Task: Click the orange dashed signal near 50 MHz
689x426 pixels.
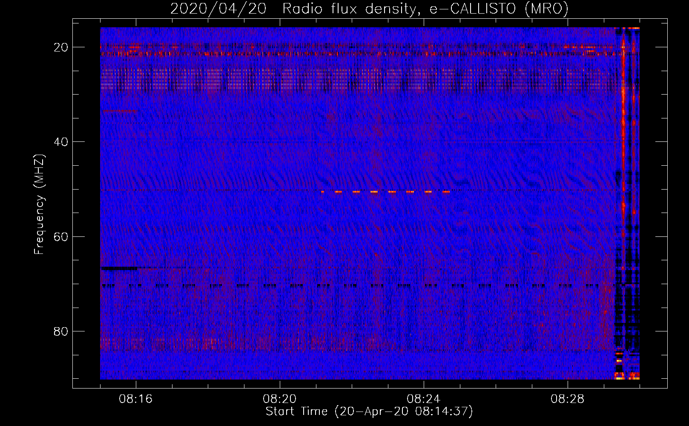Action: pyautogui.click(x=385, y=192)
